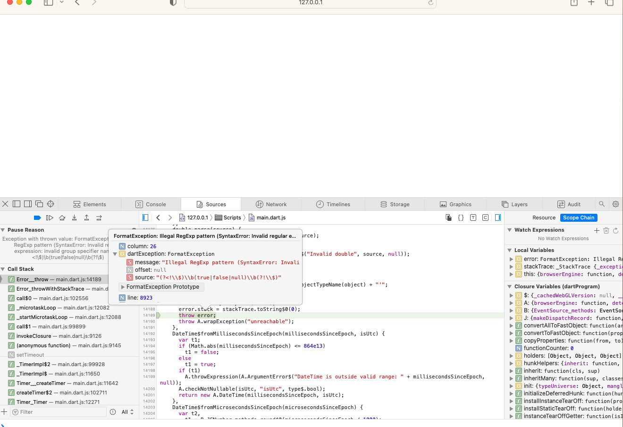Expand the error variable under Local Variables
This screenshot has width=623, height=427.
click(512, 259)
